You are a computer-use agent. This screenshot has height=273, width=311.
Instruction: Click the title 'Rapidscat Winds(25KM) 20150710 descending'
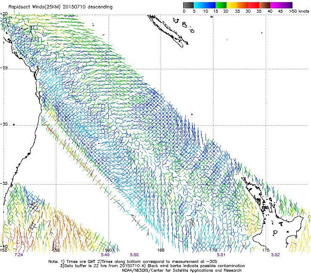point(61,7)
